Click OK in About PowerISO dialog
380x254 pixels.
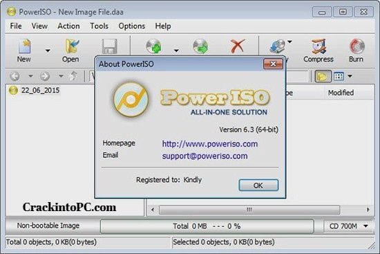point(258,185)
